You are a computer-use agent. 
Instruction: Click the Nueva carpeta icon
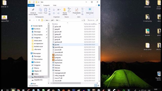pyautogui.click(x=65, y=10)
